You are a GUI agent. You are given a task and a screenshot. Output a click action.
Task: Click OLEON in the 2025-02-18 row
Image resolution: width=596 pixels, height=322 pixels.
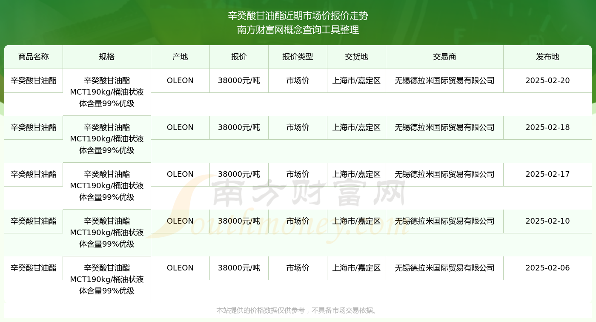(180, 127)
